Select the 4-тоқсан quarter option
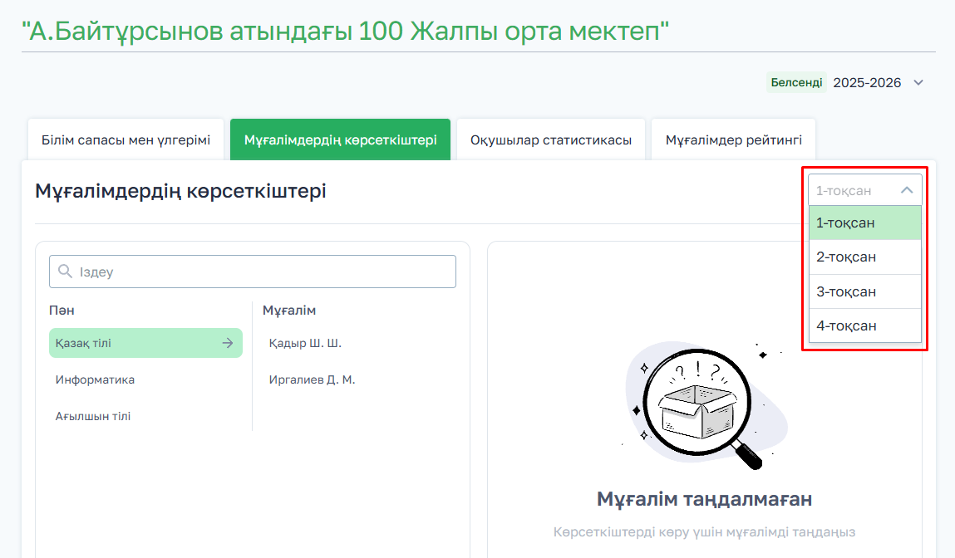The image size is (955, 558). [864, 325]
